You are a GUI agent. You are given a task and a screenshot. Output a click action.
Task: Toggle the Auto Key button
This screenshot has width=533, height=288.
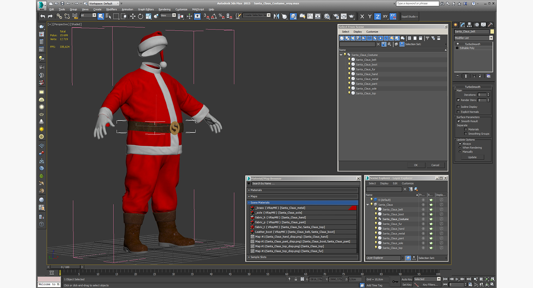tap(407, 279)
